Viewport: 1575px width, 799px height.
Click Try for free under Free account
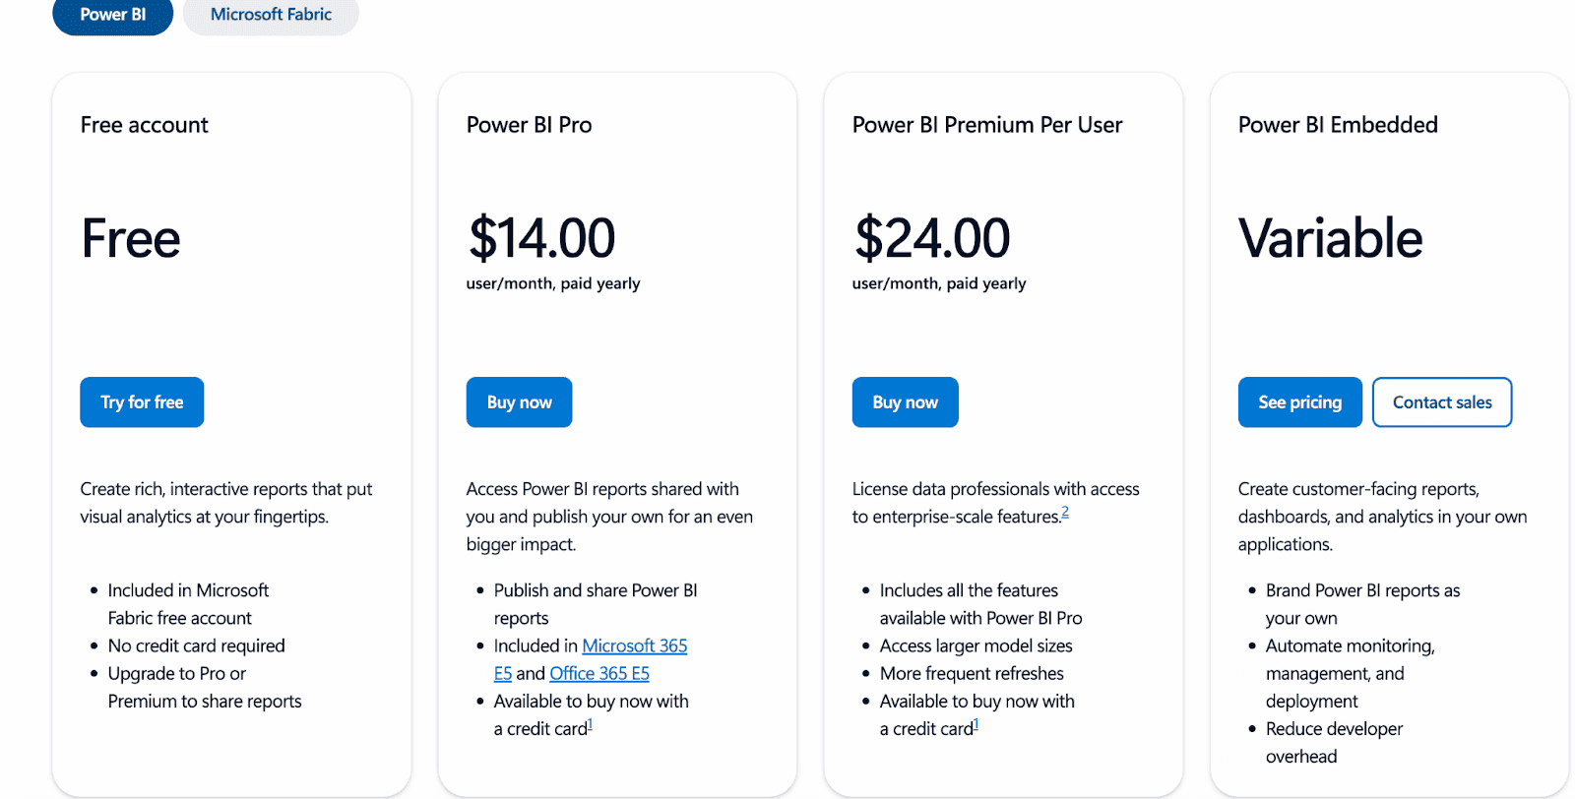coord(141,401)
